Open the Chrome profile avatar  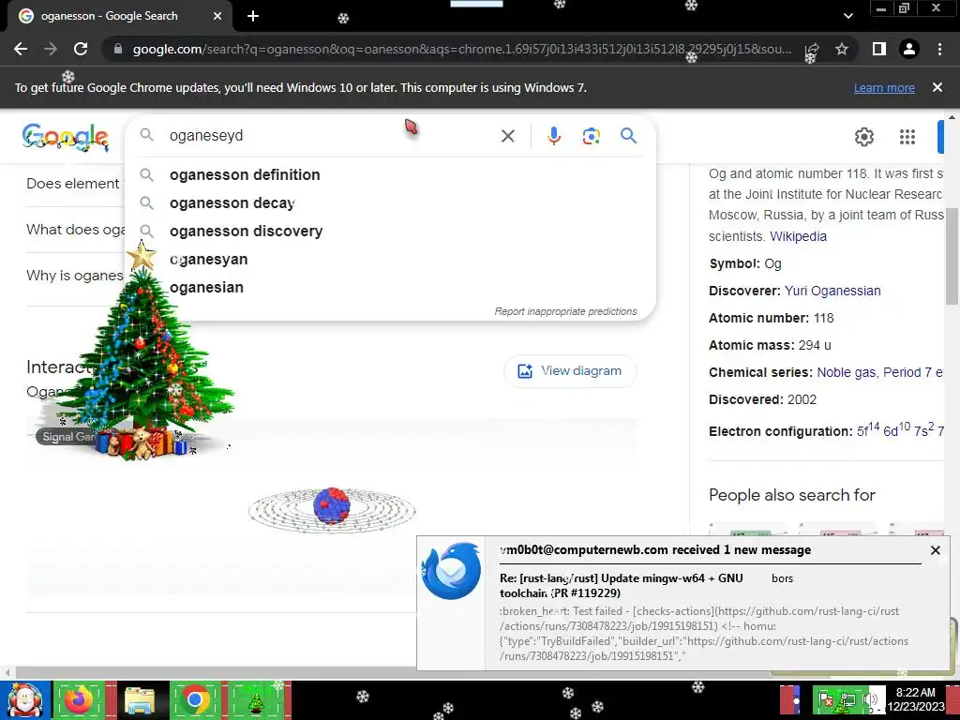[909, 49]
